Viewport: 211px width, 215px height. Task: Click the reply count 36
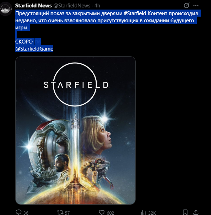pos(26,213)
